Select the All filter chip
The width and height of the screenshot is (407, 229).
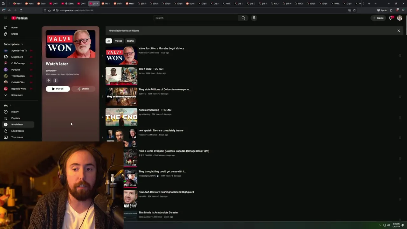[109, 41]
